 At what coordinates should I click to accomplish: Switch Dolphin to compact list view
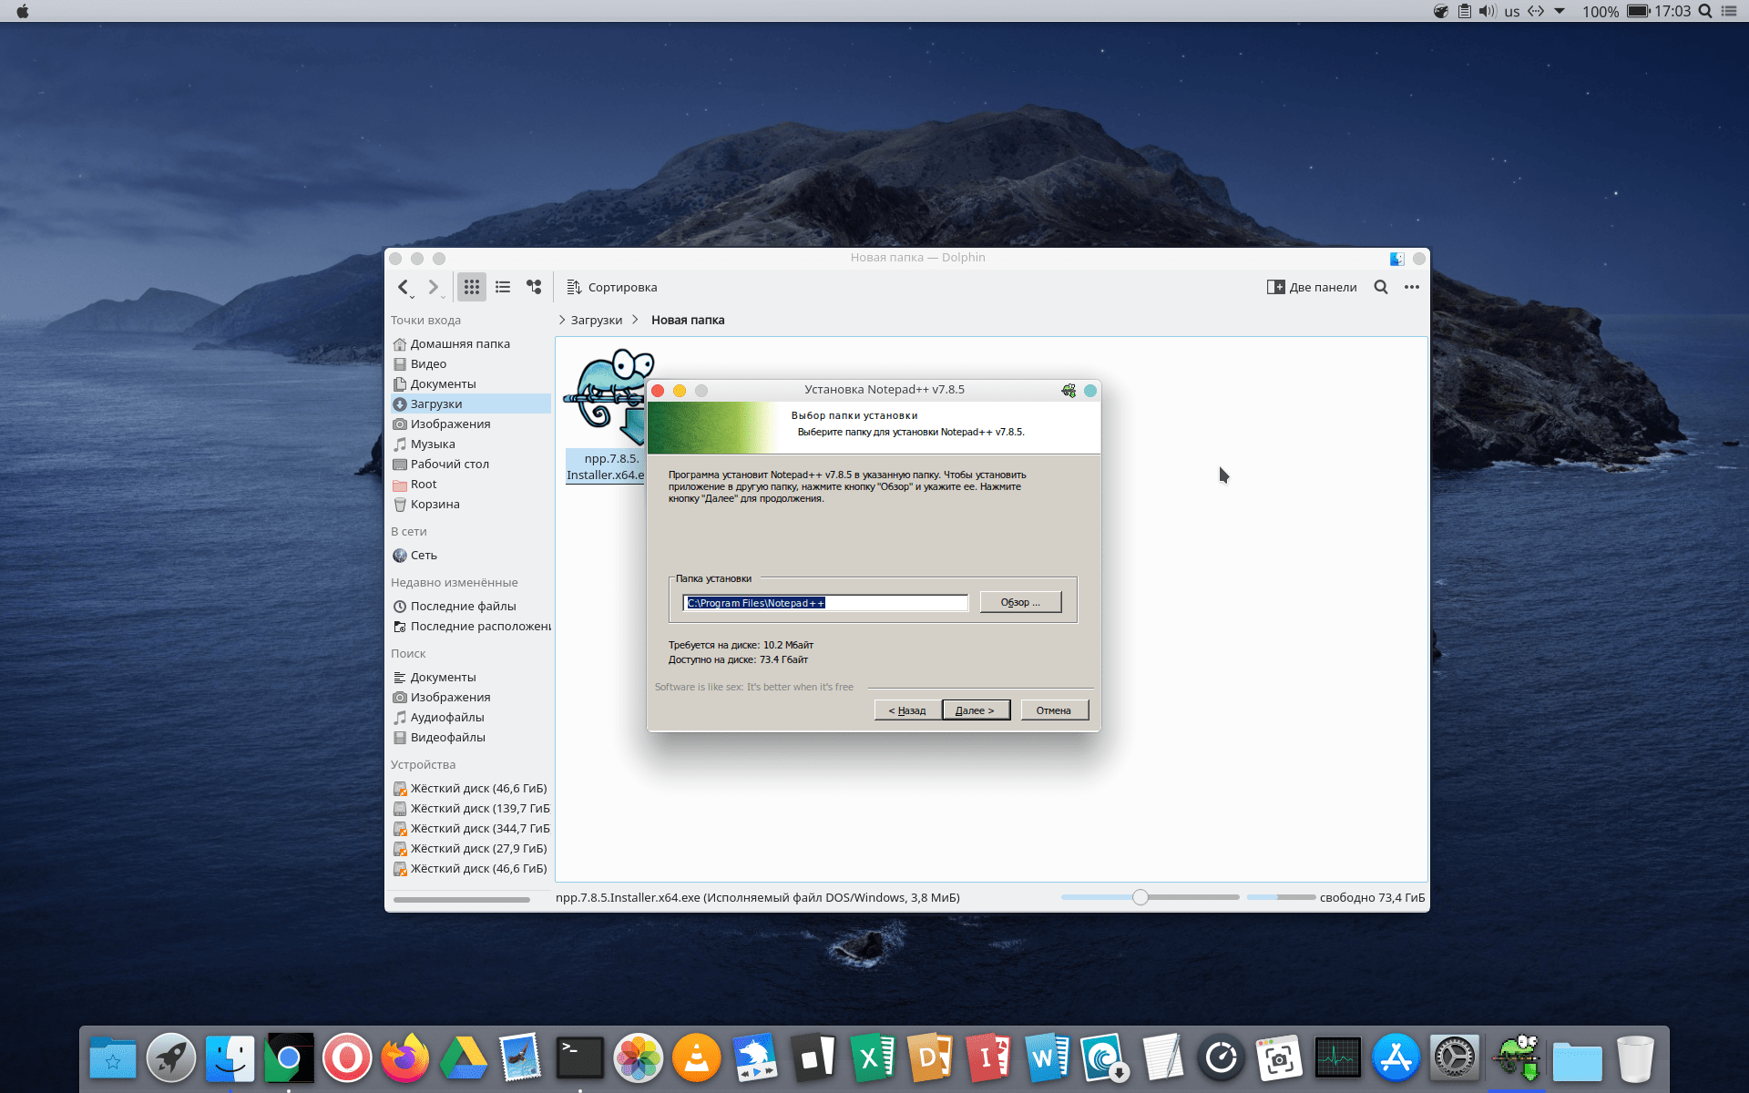503,287
